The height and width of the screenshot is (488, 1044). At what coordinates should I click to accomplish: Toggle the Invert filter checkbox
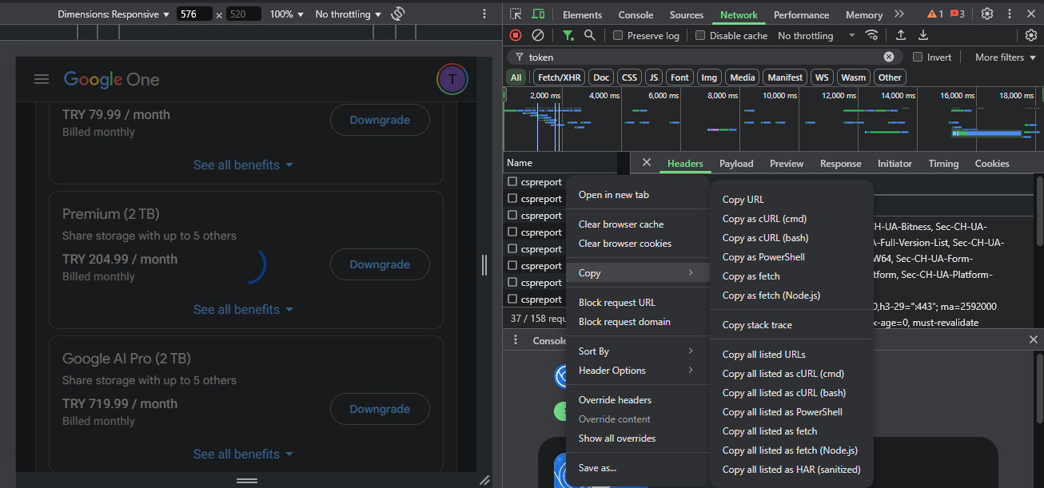918,57
